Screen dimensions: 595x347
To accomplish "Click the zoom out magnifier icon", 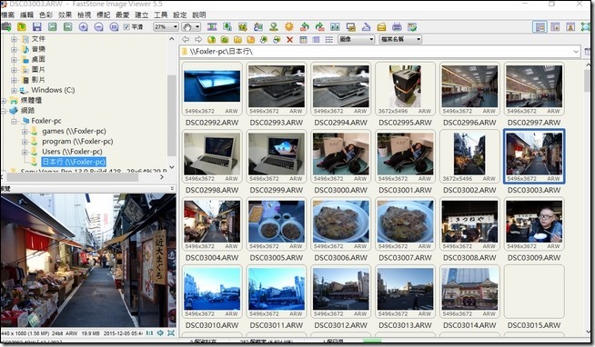I will tap(98, 27).
